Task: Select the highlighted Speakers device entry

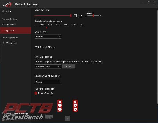Action: [16, 31]
